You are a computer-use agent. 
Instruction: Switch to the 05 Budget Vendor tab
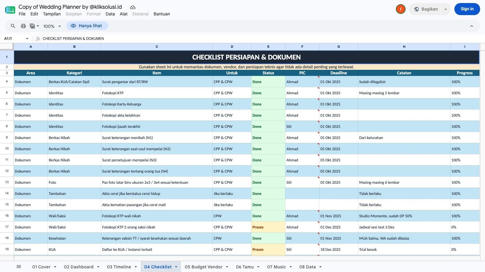[x=203, y=267]
